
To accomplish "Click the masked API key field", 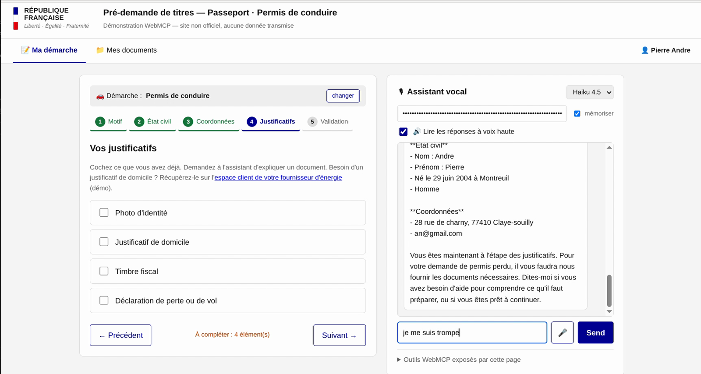I will pos(482,113).
